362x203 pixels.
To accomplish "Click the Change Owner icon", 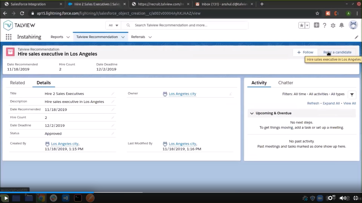I will click(231, 94).
